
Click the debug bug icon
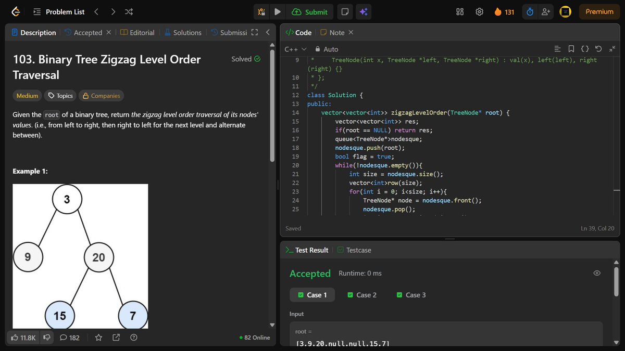point(262,11)
